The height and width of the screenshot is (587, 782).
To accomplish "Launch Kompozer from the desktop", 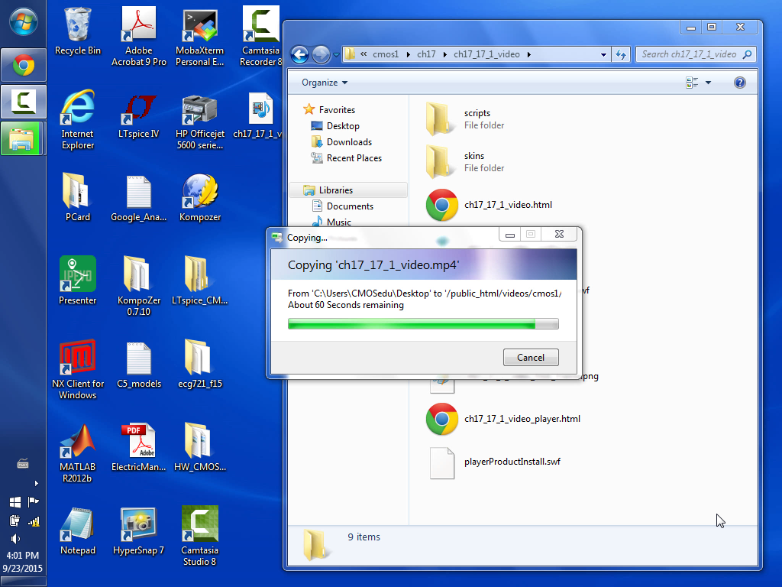I will coord(199,198).
